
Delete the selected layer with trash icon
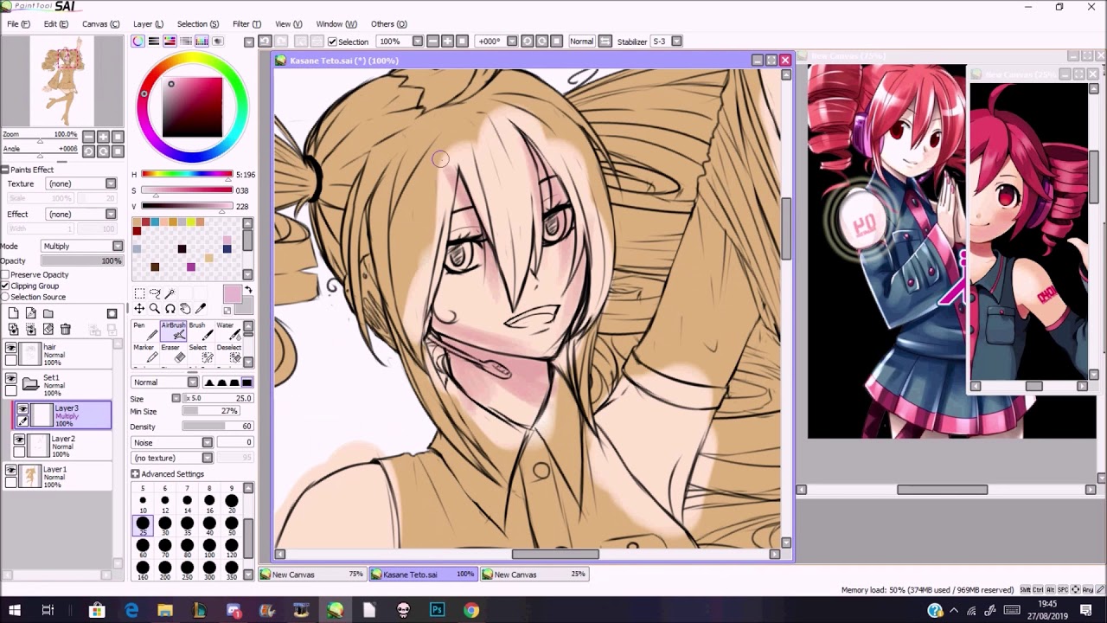(65, 329)
